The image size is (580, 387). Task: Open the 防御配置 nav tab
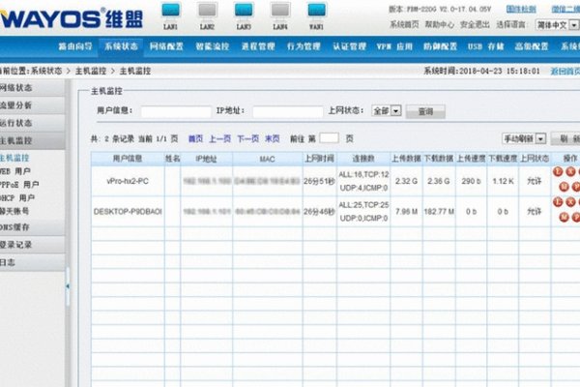440,46
